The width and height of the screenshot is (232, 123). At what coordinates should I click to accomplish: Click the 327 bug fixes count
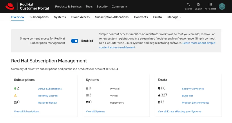tap(164, 95)
